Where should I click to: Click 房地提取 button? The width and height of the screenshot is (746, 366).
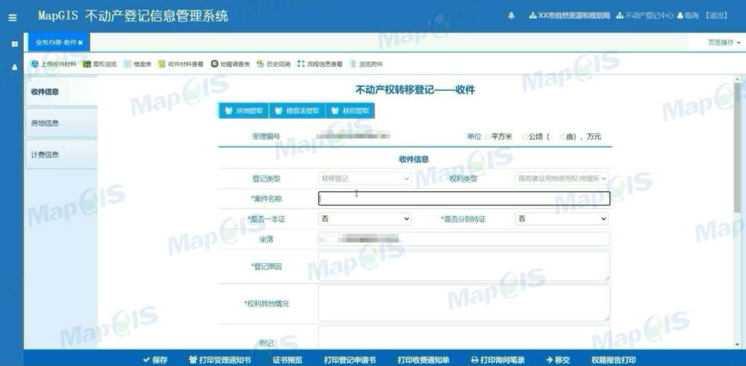(x=244, y=110)
